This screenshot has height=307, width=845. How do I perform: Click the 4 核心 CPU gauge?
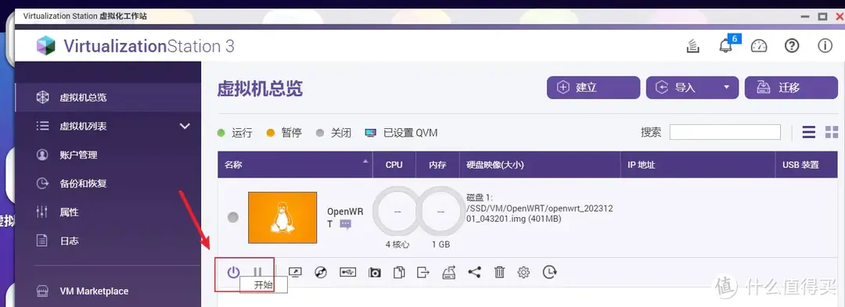pos(397,211)
